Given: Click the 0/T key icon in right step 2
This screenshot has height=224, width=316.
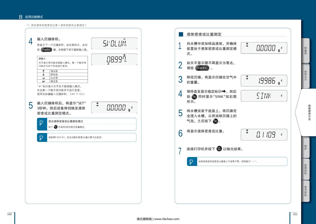Looking at the screenshot, I should 202,68.
